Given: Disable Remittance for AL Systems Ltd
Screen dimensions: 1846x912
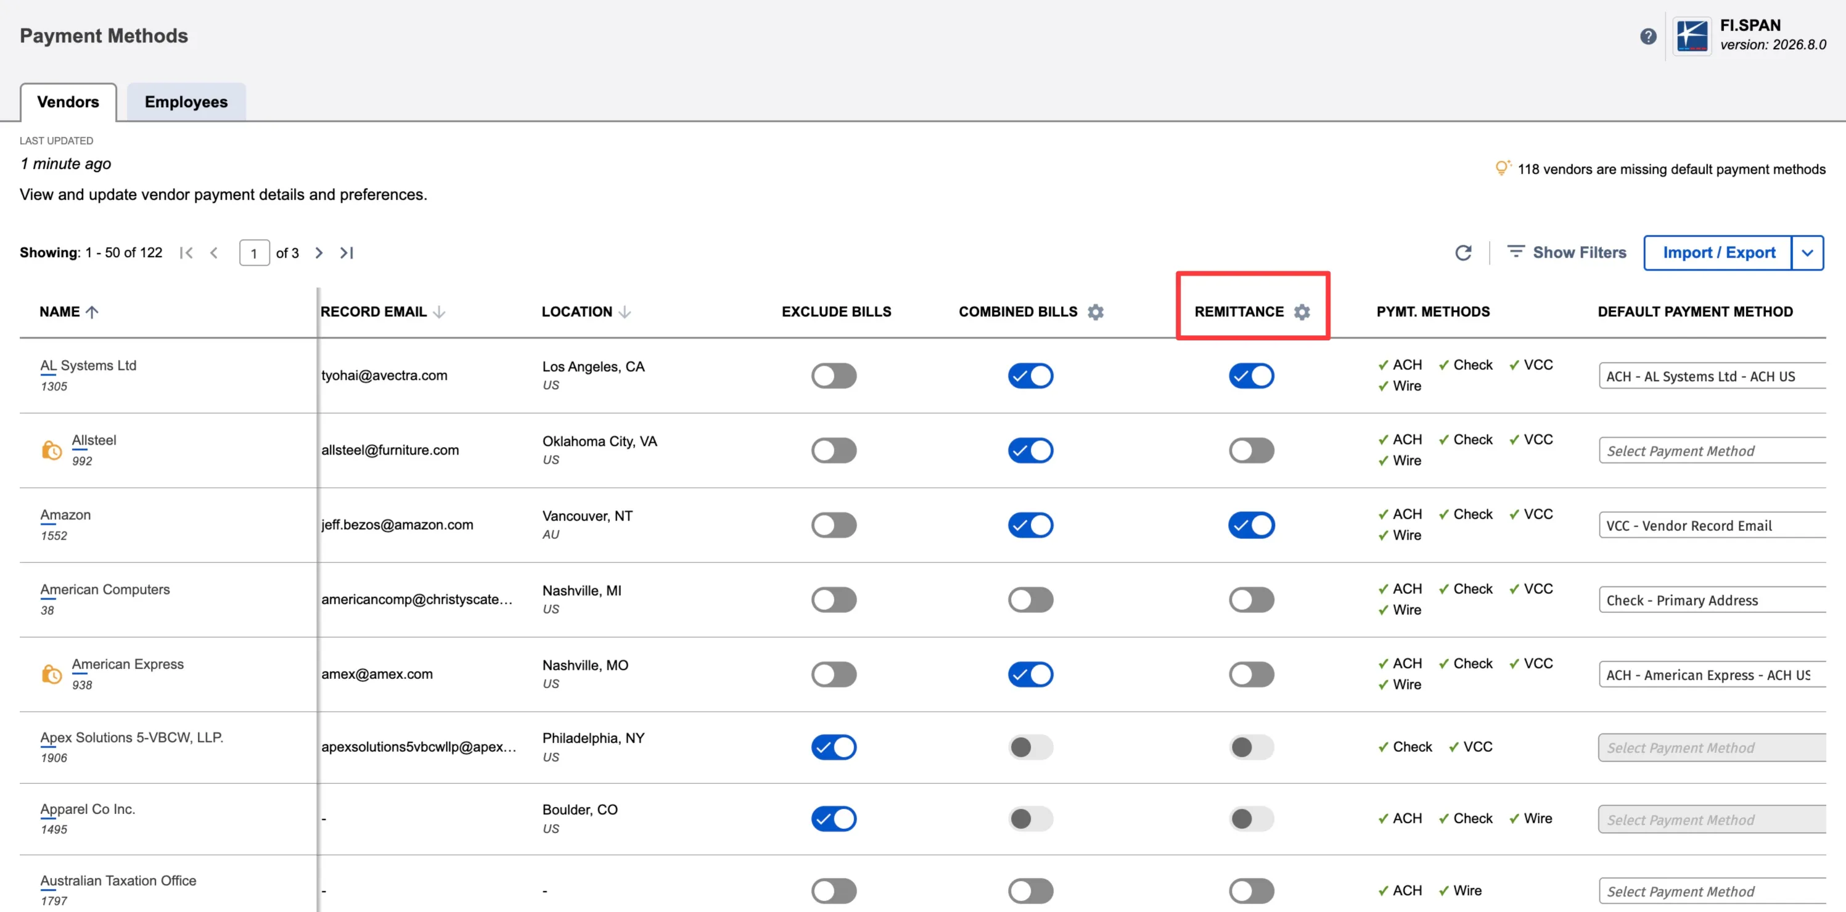Looking at the screenshot, I should (x=1251, y=376).
